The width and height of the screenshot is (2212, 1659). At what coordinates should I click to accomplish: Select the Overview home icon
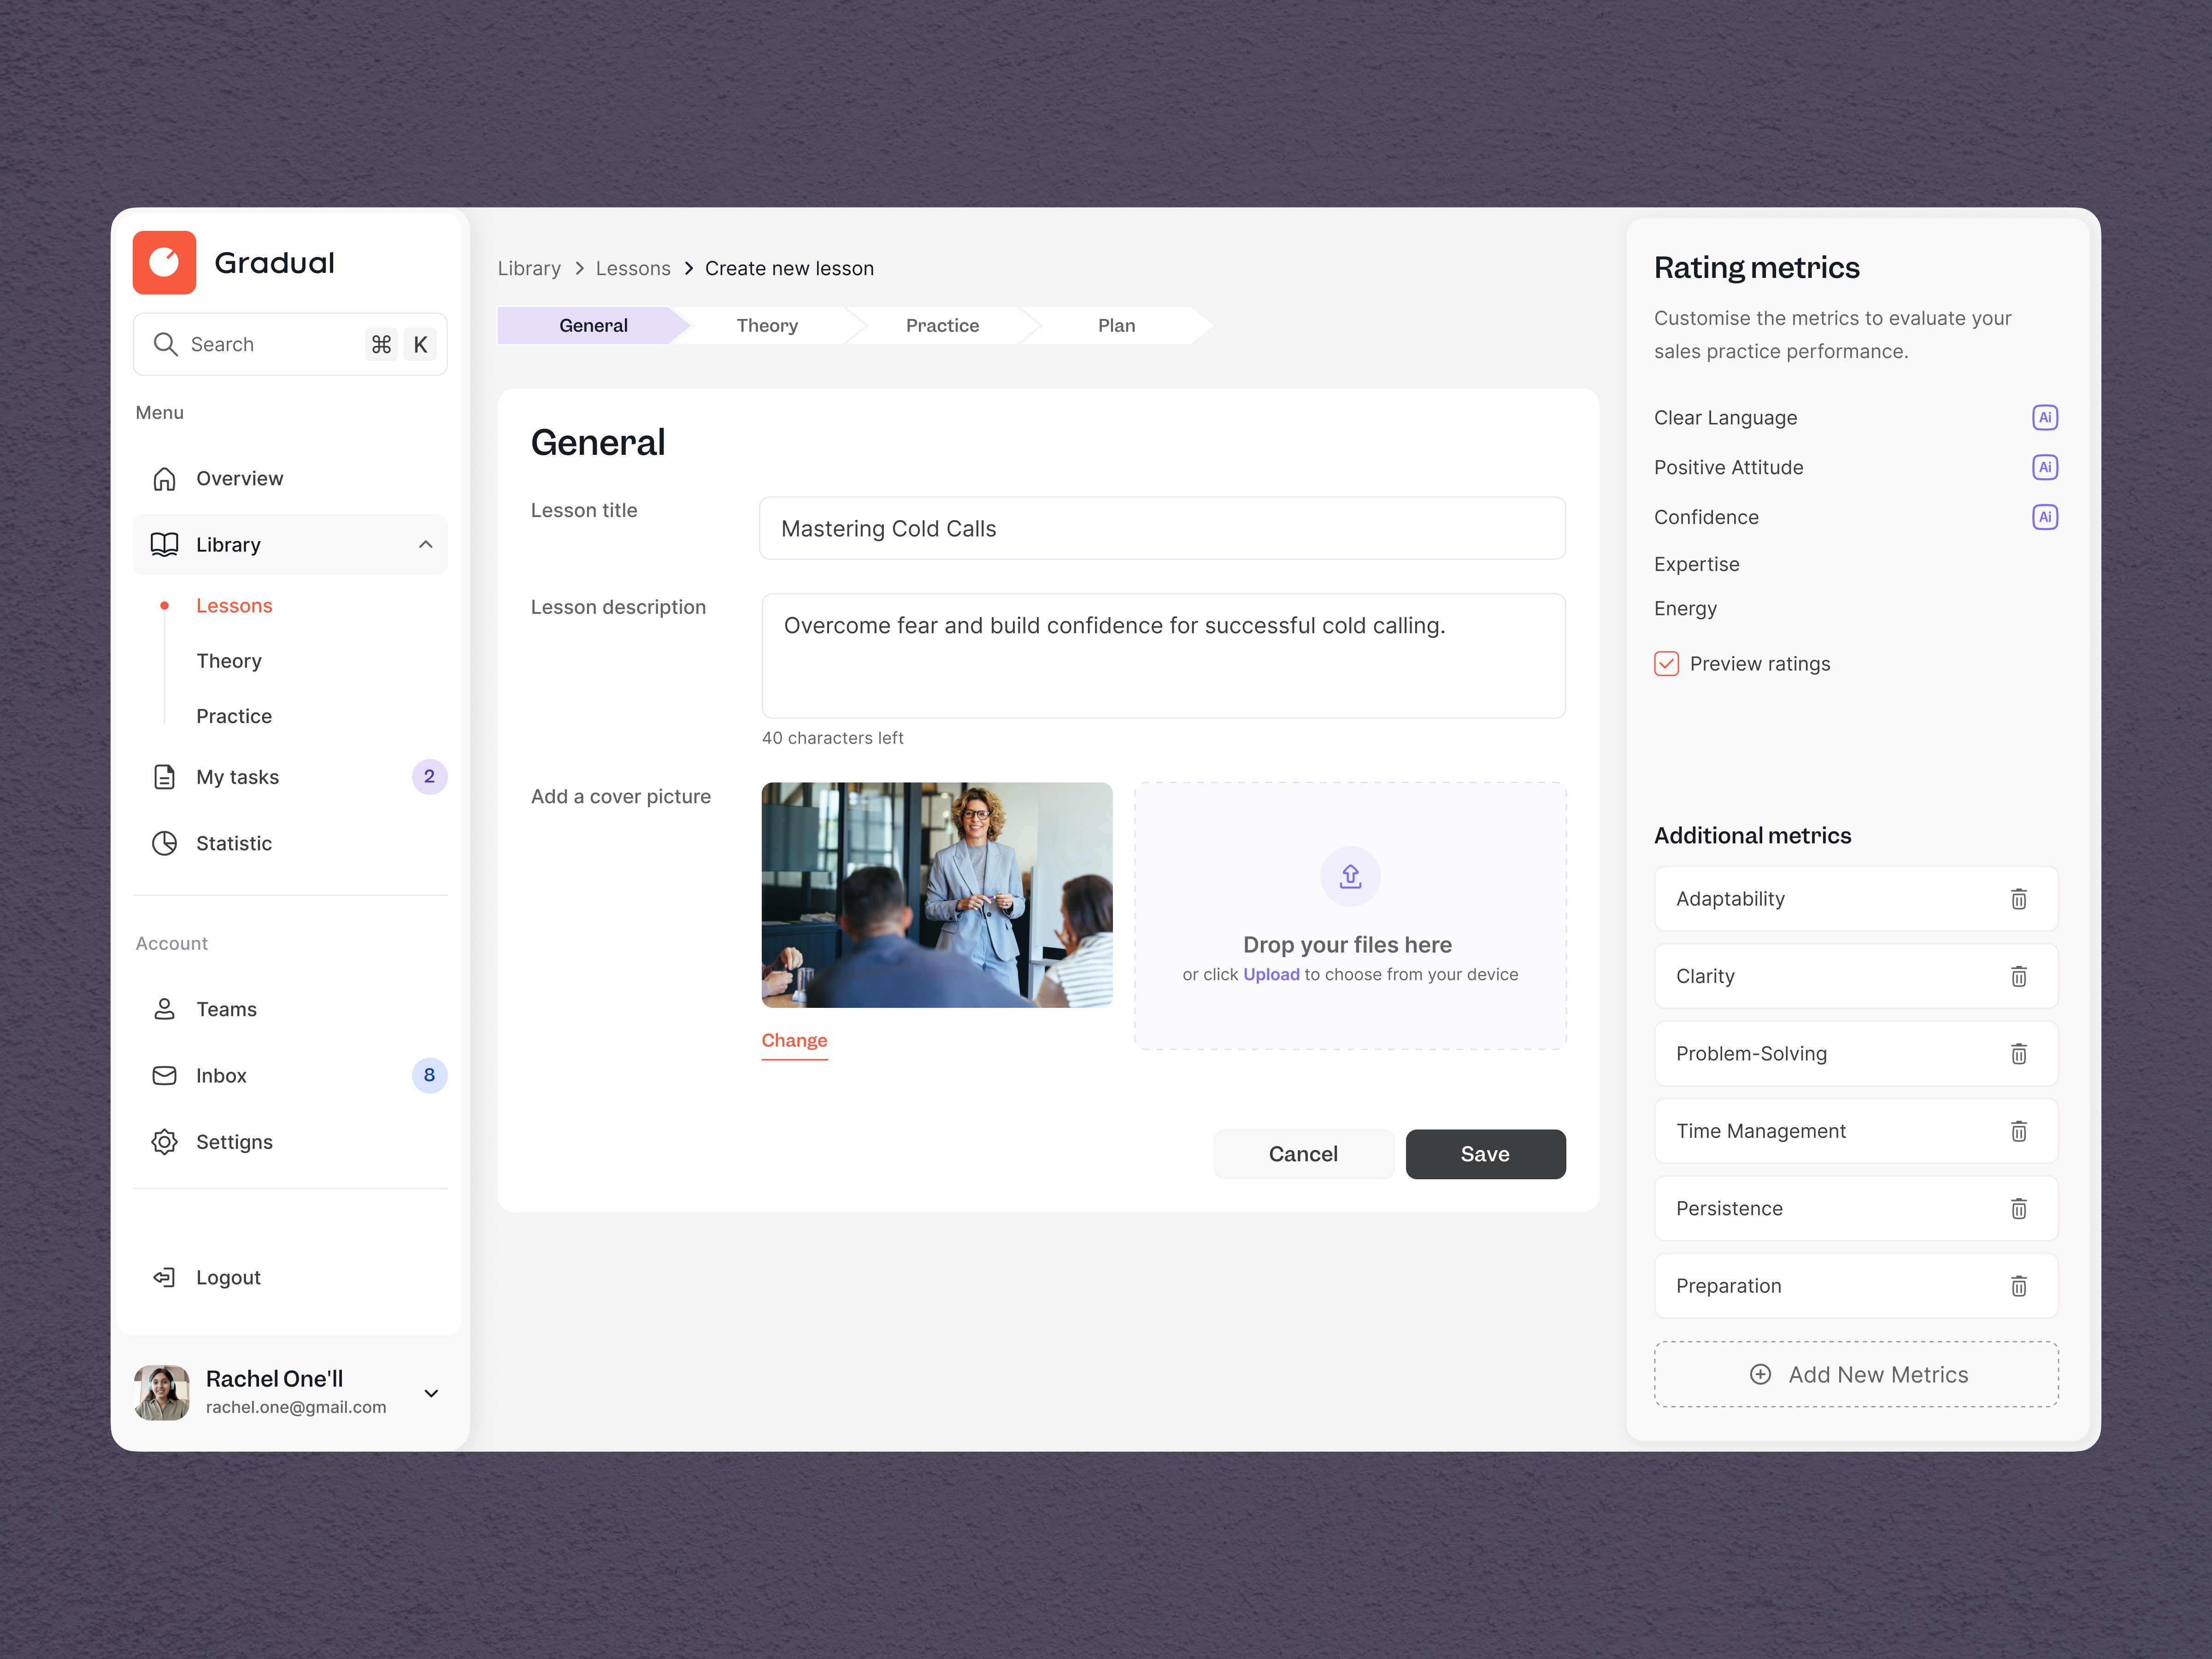click(x=165, y=478)
